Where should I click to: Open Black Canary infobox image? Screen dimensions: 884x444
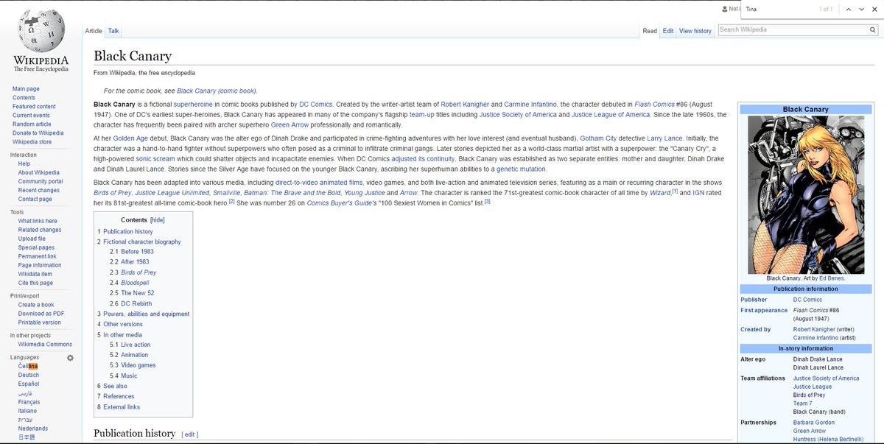click(805, 194)
